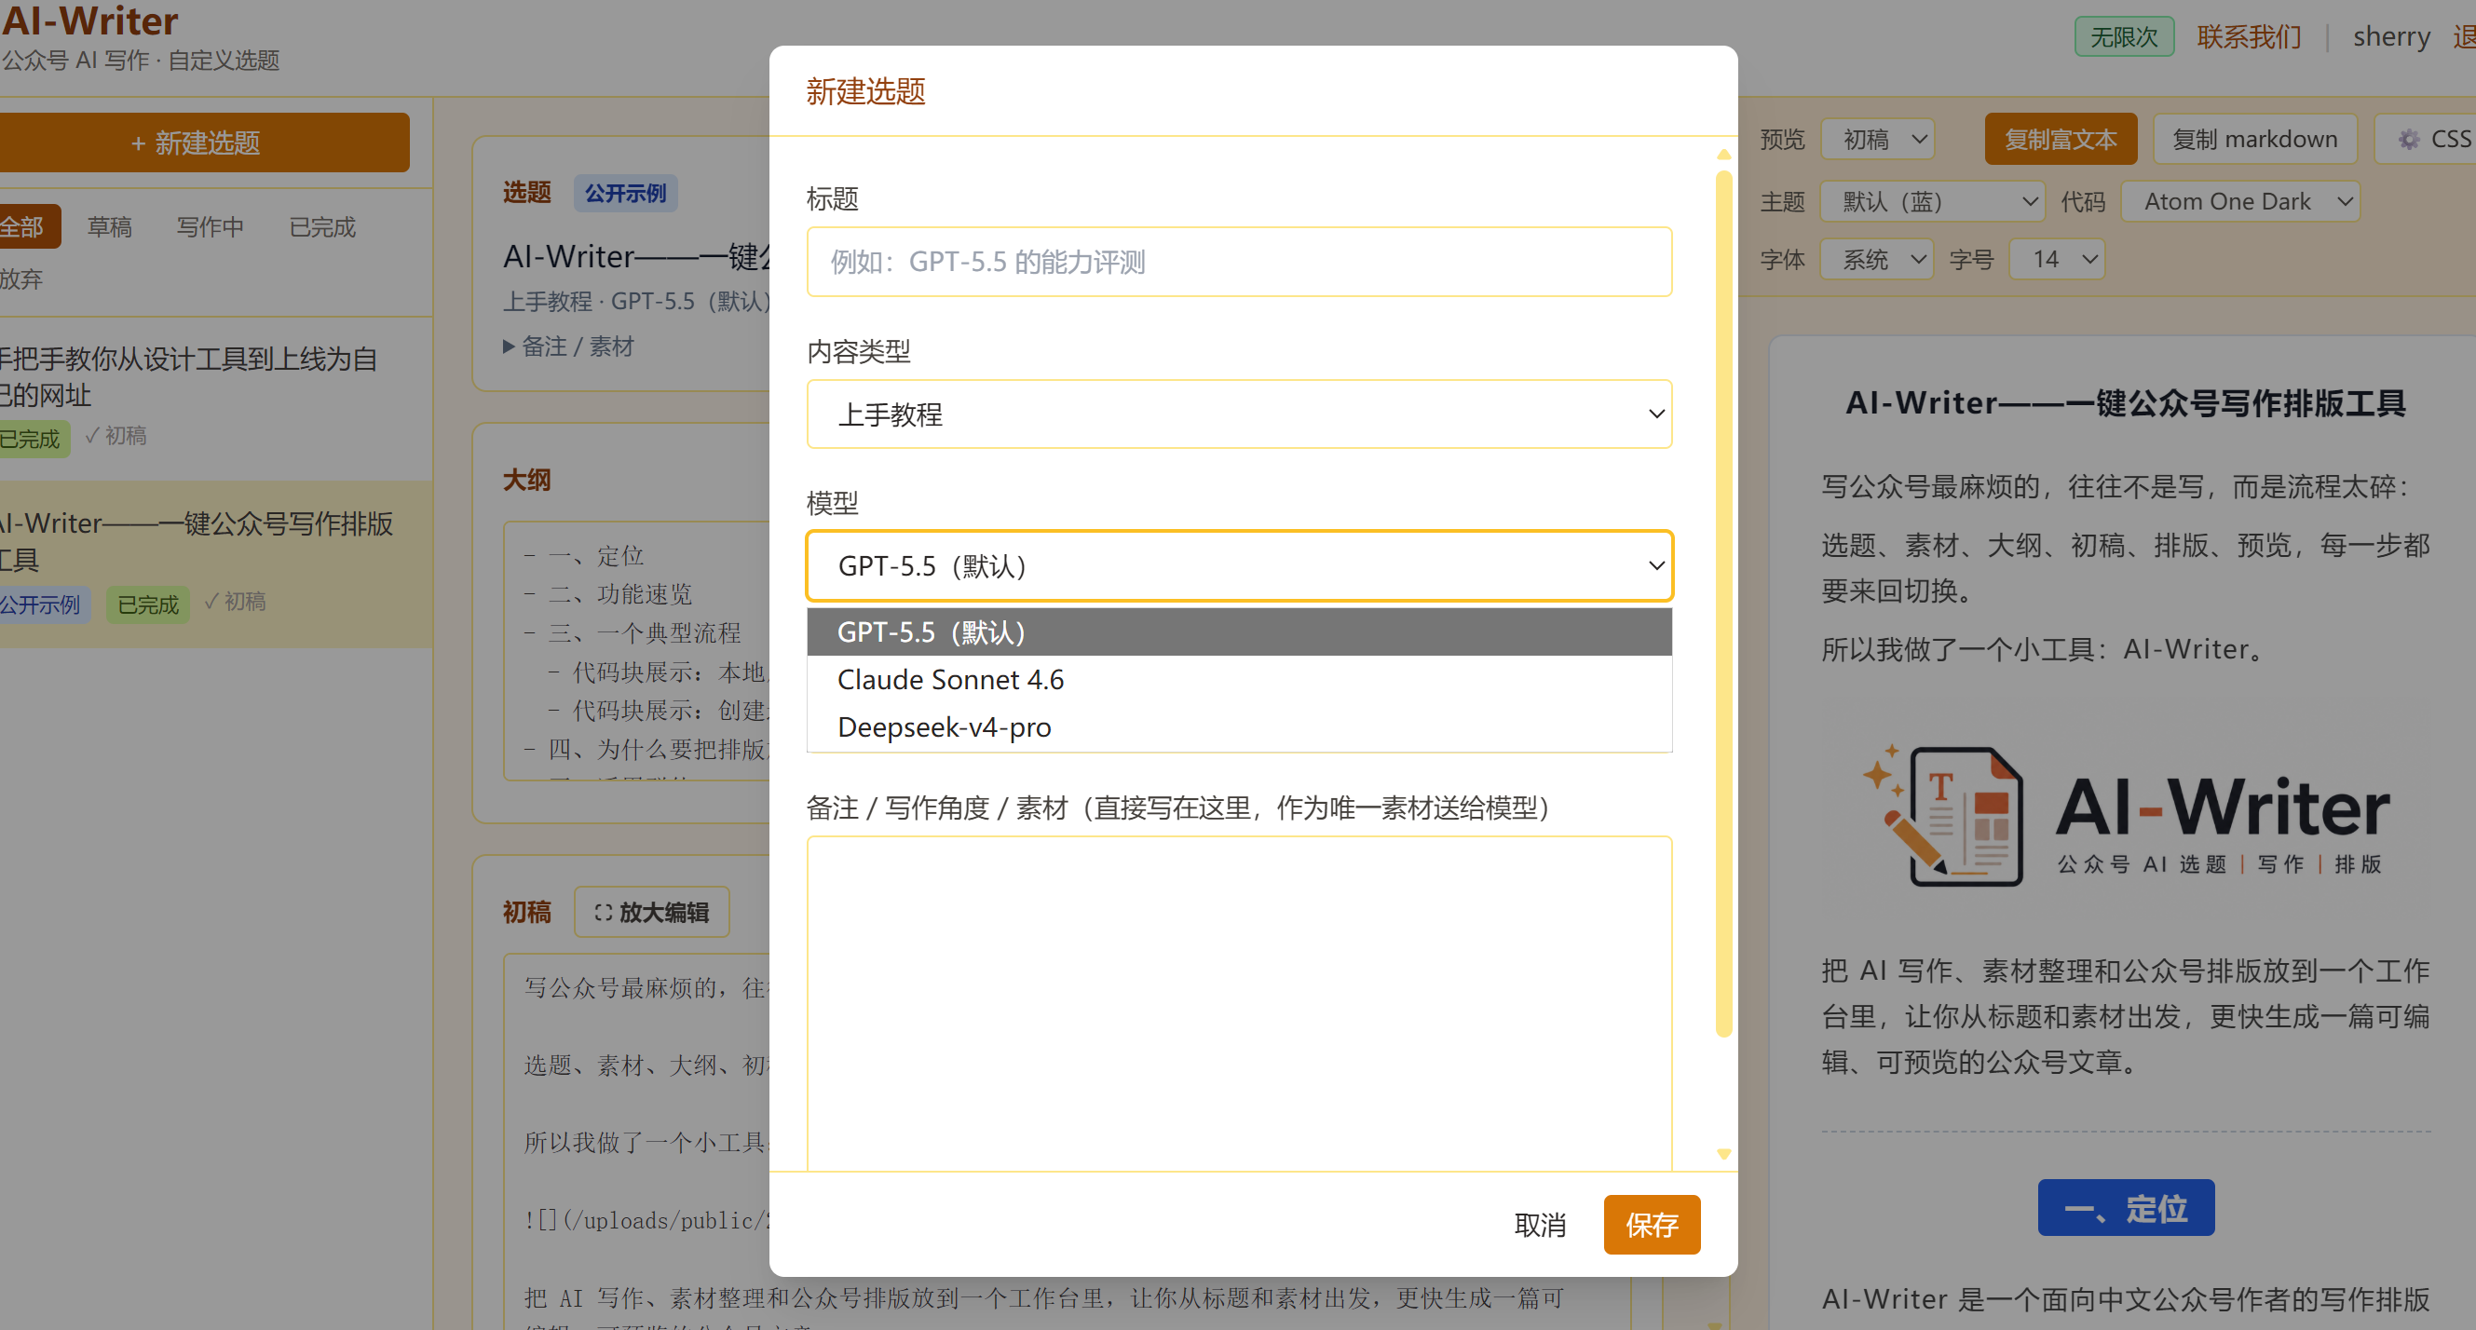Click the 新建选题 dialog title

coord(865,91)
